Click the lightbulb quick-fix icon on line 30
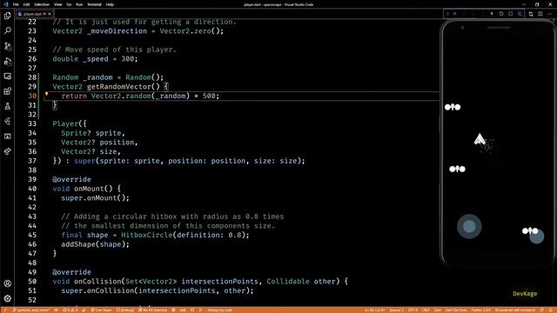Image resolution: width=557 pixels, height=313 pixels. [46, 95]
